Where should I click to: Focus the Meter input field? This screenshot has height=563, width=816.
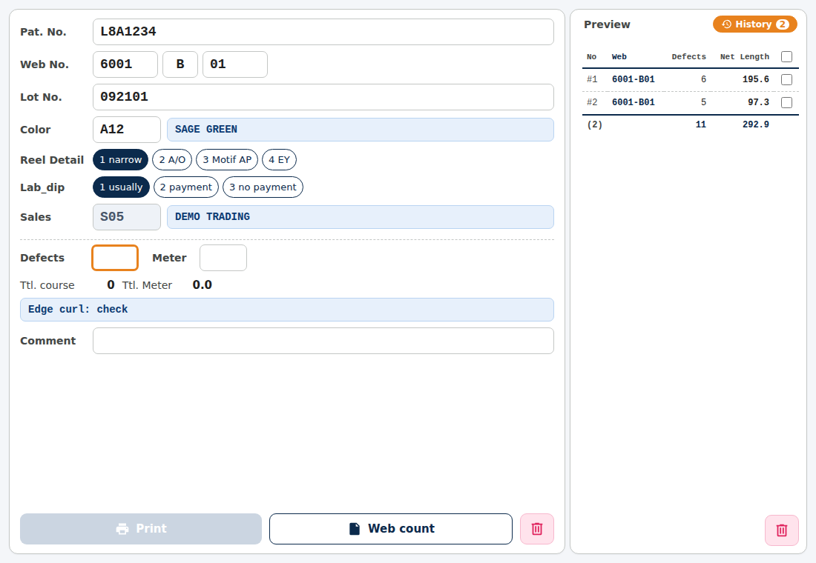[223, 258]
